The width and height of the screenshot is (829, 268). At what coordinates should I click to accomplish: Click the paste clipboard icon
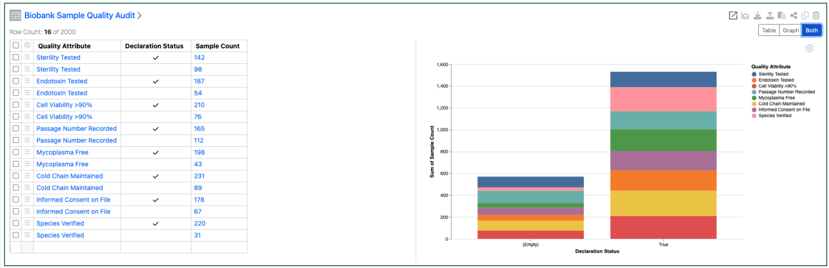(x=781, y=16)
